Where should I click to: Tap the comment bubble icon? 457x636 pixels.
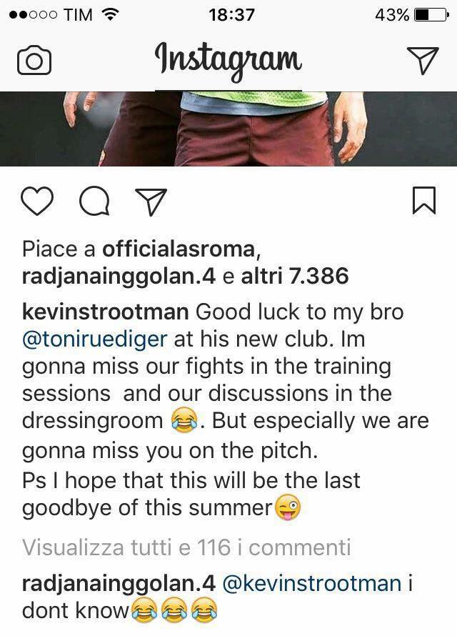94,202
